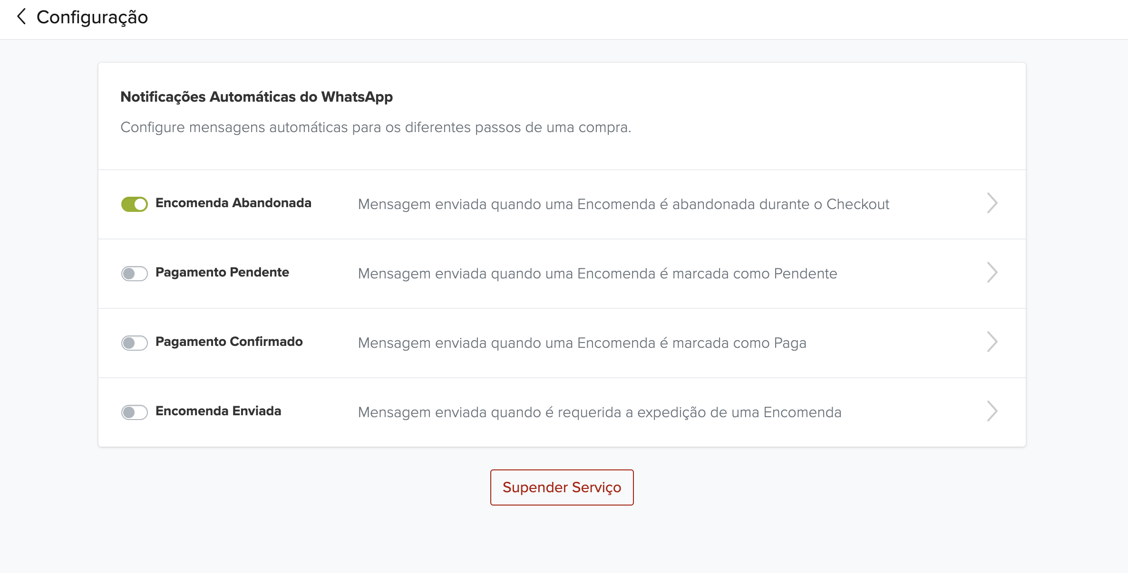Click Notificações Automáticas do WhatsApp heading
Viewport: 1128px width, 573px height.
[x=256, y=97]
